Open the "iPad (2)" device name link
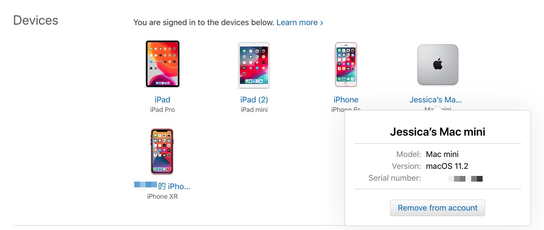Image resolution: width=544 pixels, height=230 pixels. click(x=254, y=100)
